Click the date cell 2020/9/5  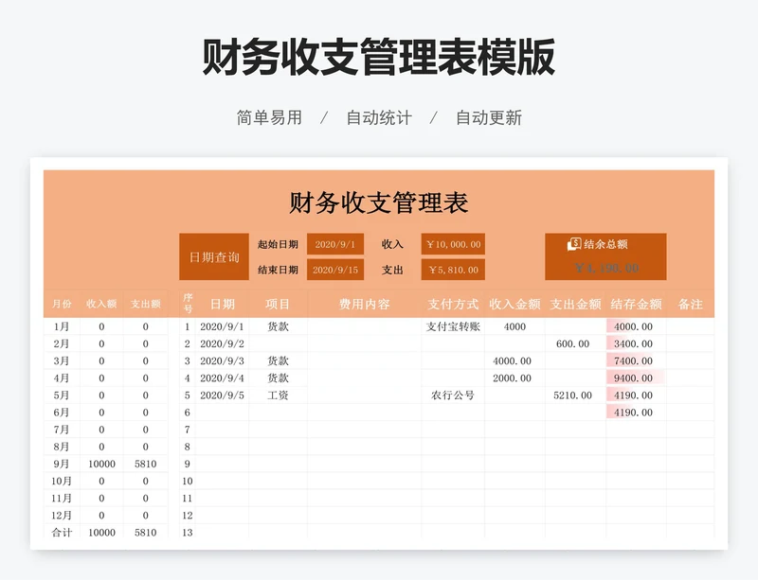tap(222, 395)
